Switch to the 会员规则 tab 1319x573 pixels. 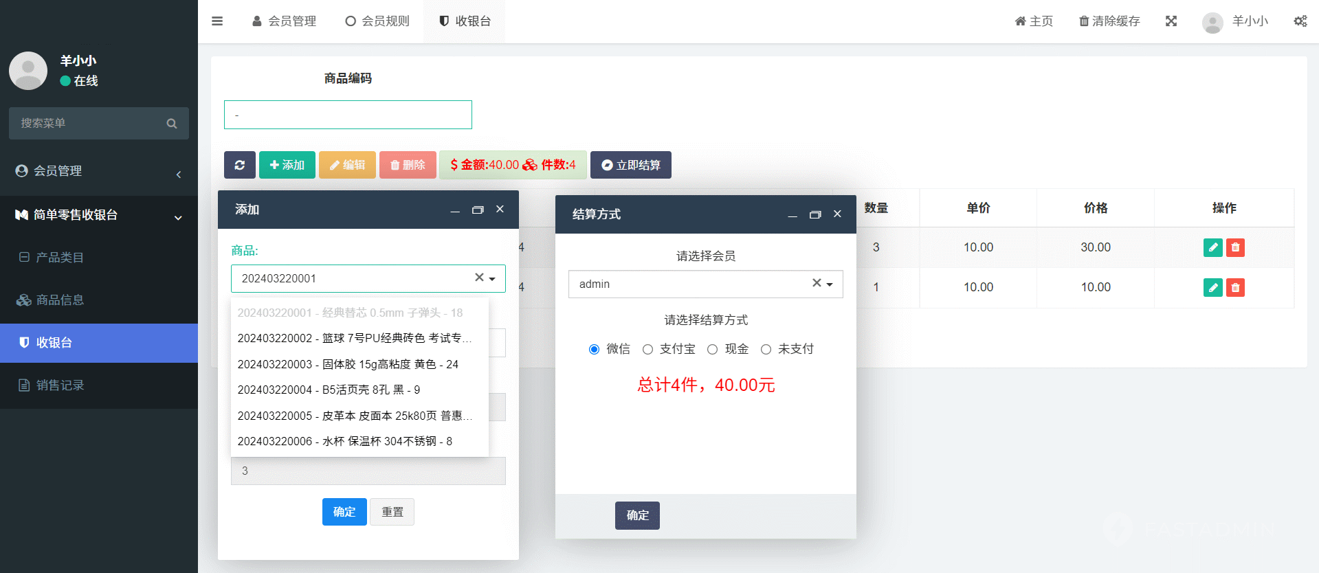[x=377, y=21]
